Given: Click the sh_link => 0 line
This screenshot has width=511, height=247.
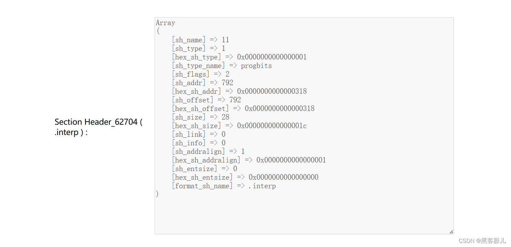Looking at the screenshot, I should click(198, 135).
